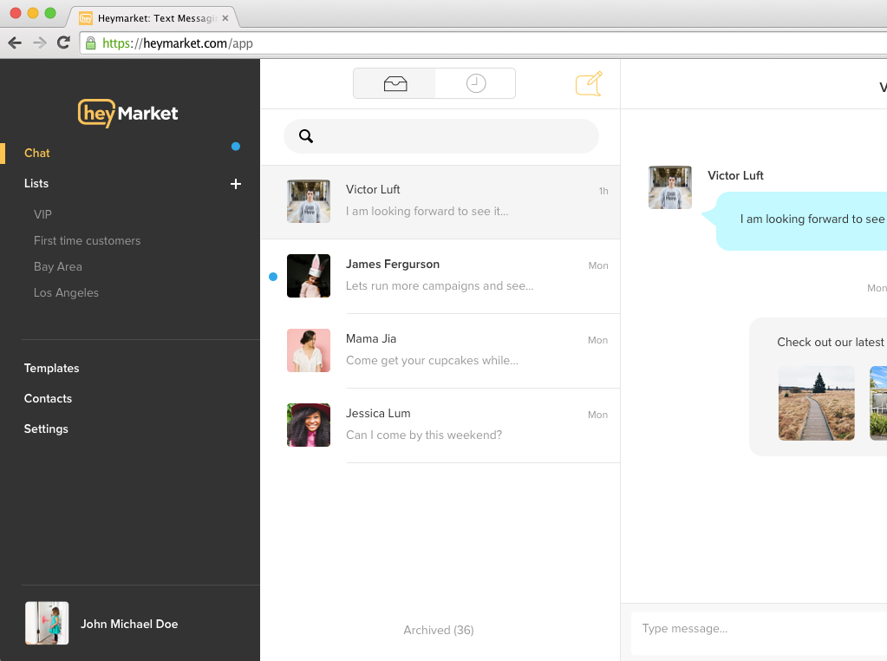This screenshot has width=887, height=661.
Task: Add a new list with plus icon
Action: click(235, 184)
